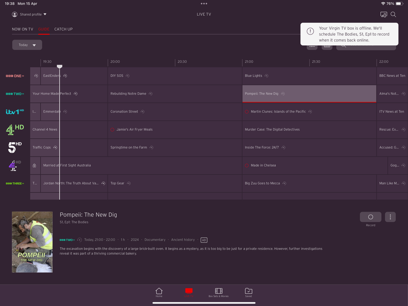Open the search magnifier in the header
Viewport: 408px width, 306px height.
pos(393,15)
